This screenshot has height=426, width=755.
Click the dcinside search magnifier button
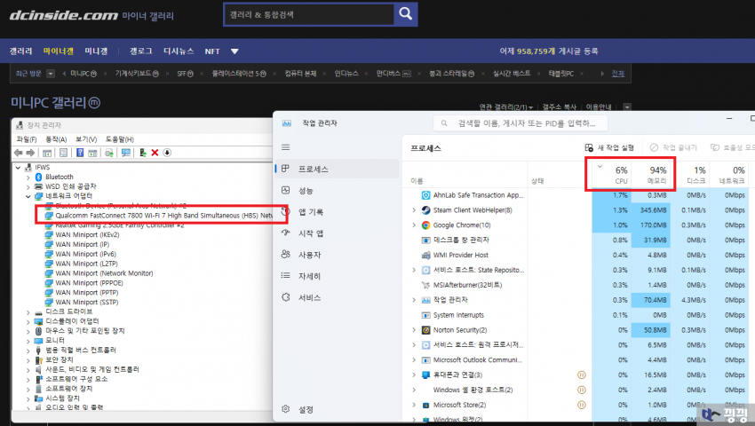(x=405, y=14)
